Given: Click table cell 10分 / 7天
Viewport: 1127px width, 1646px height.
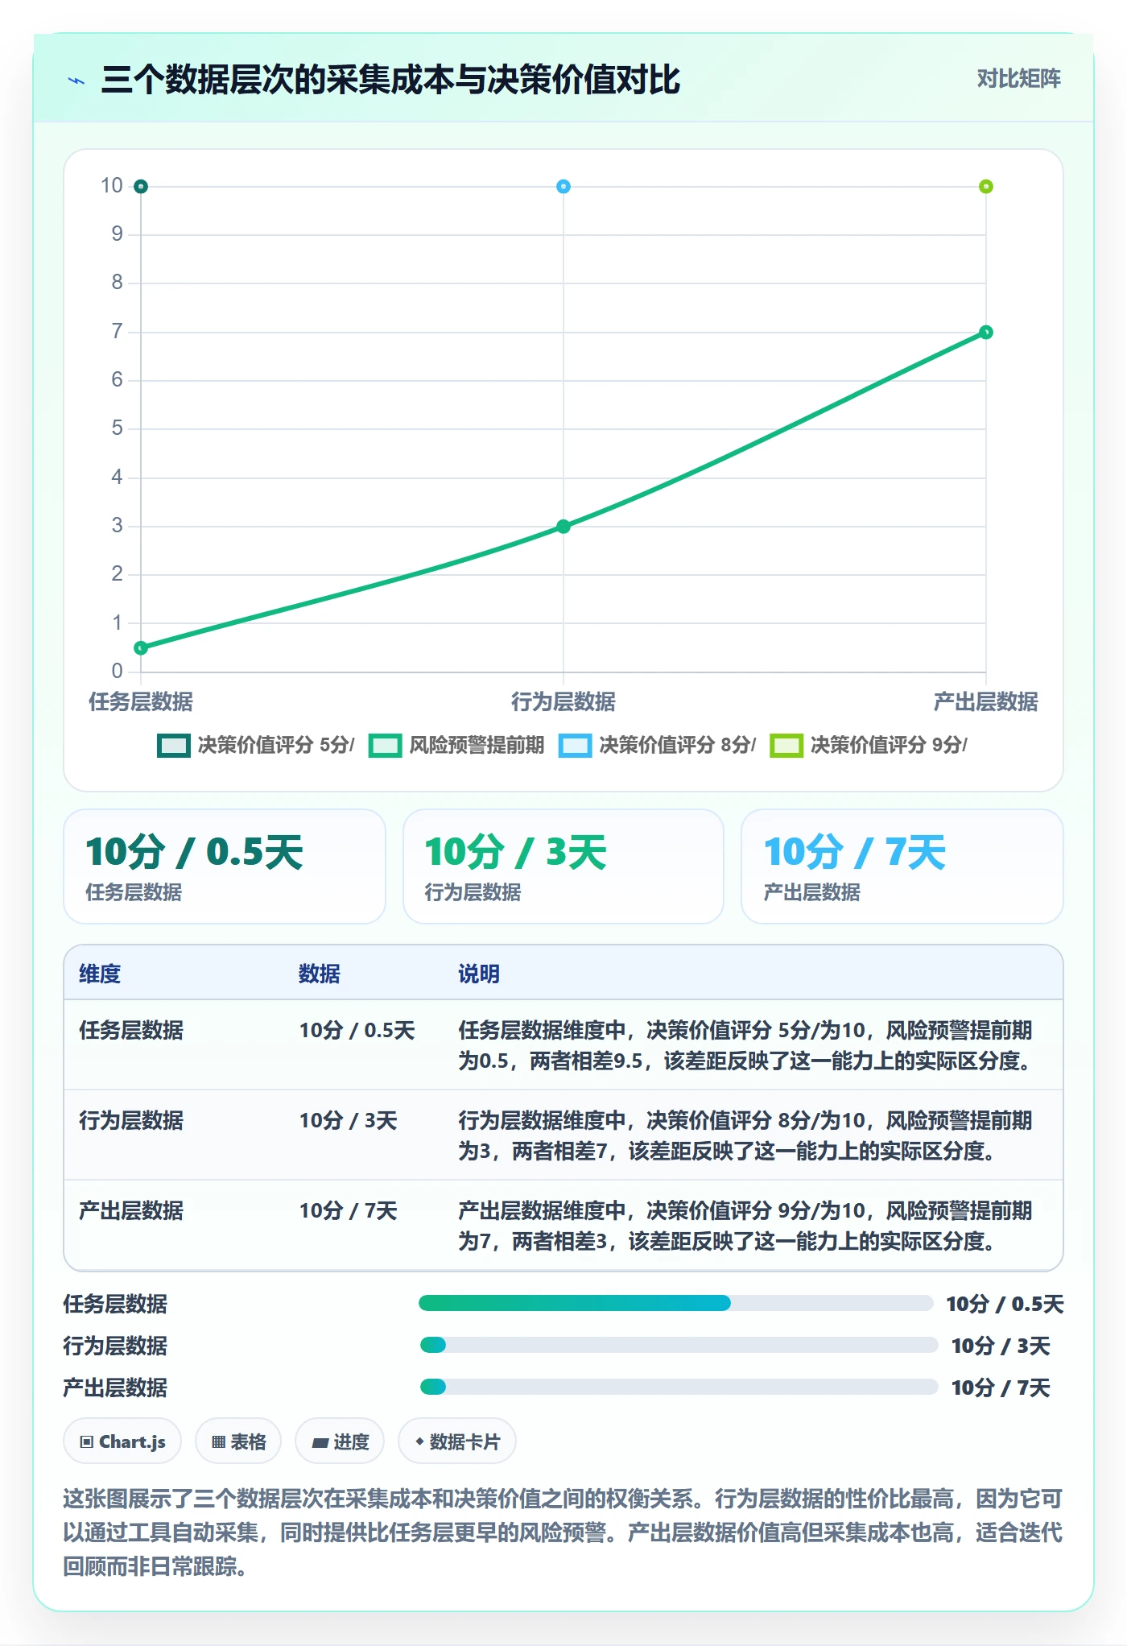Looking at the screenshot, I should tap(349, 1210).
